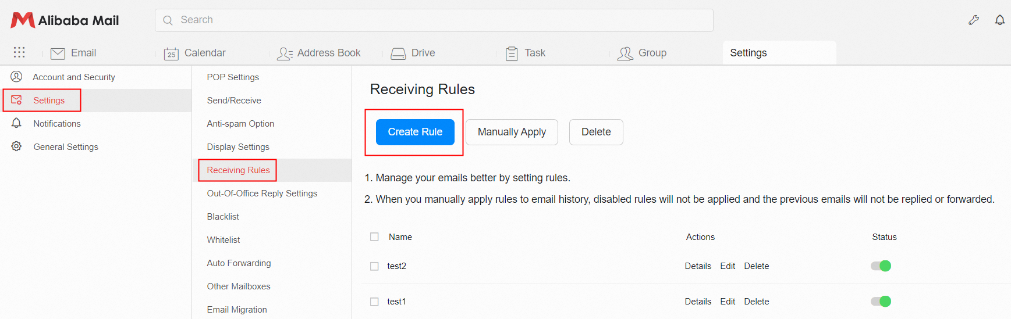Click the Manually Apply button
This screenshot has width=1011, height=319.
[x=512, y=132]
